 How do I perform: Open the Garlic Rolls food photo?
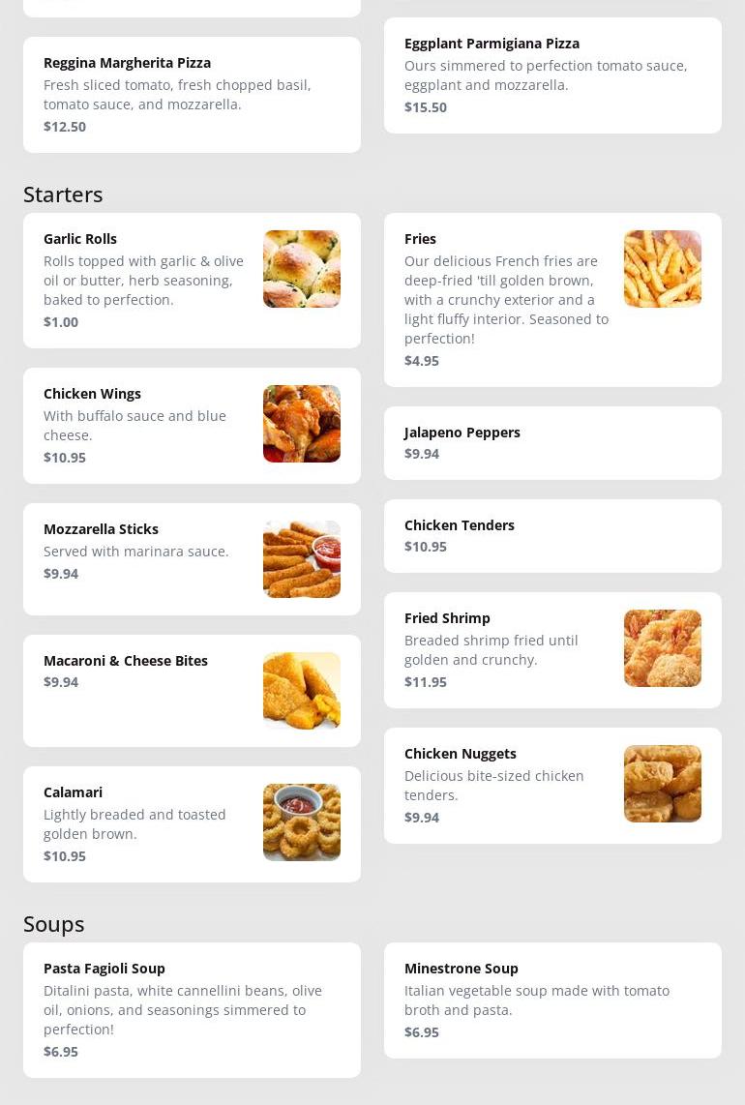[x=302, y=268]
